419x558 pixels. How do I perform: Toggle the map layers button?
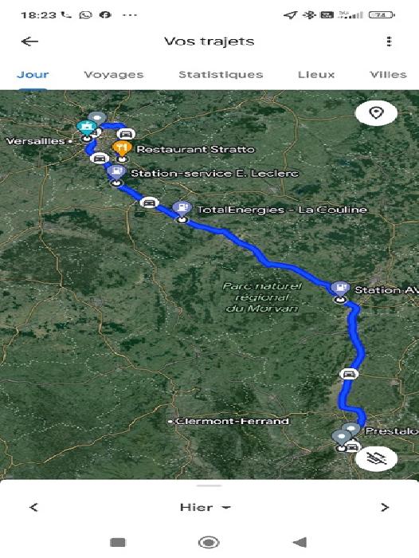(376, 458)
